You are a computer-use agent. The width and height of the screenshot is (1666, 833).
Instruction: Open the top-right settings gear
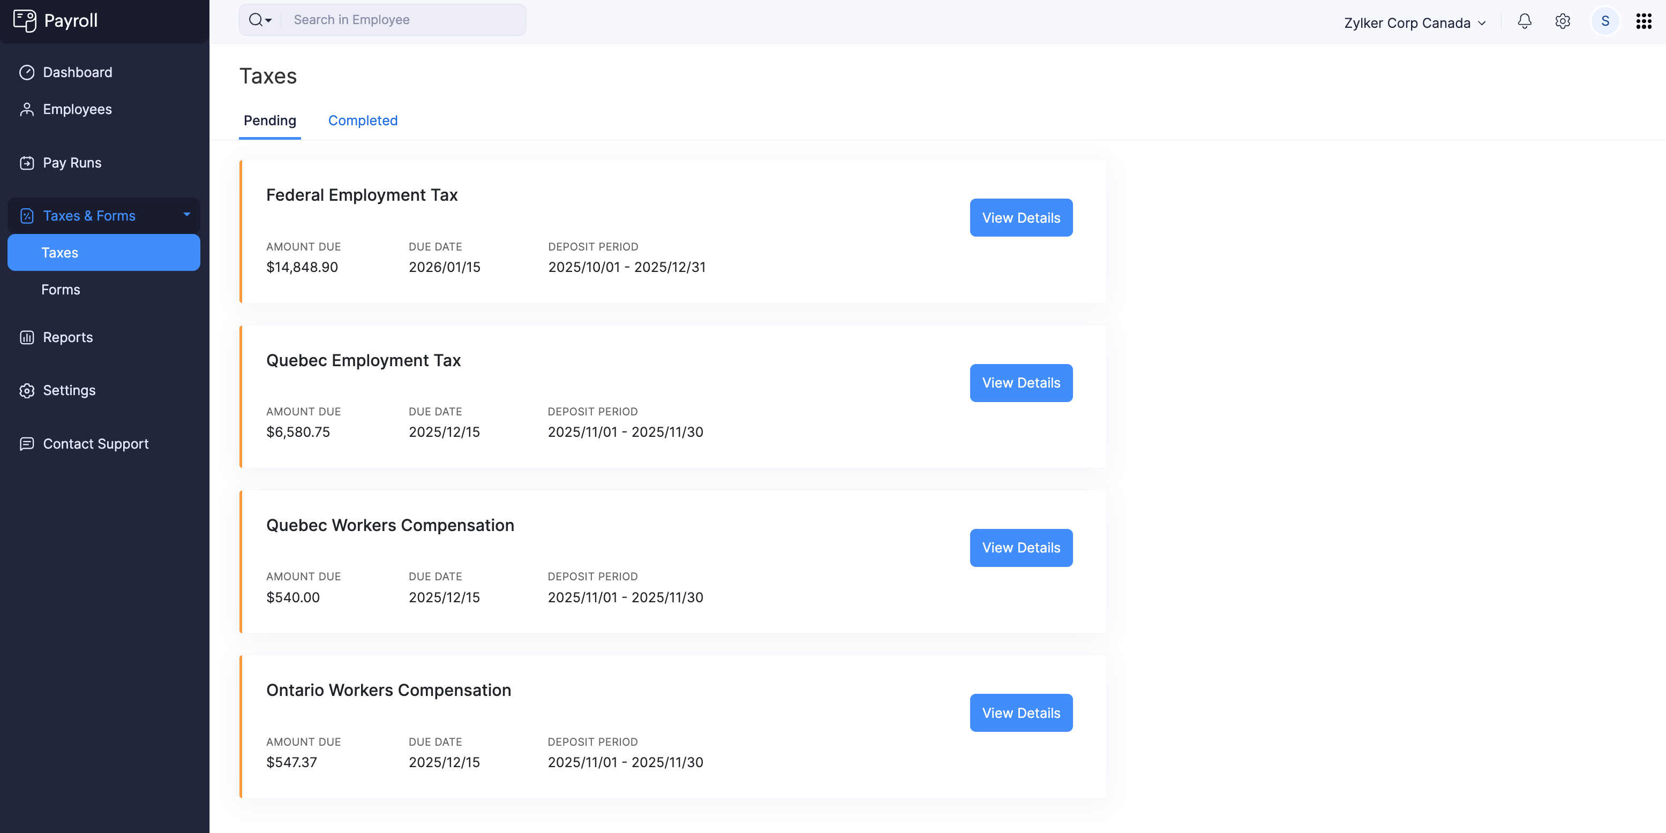[1563, 21]
